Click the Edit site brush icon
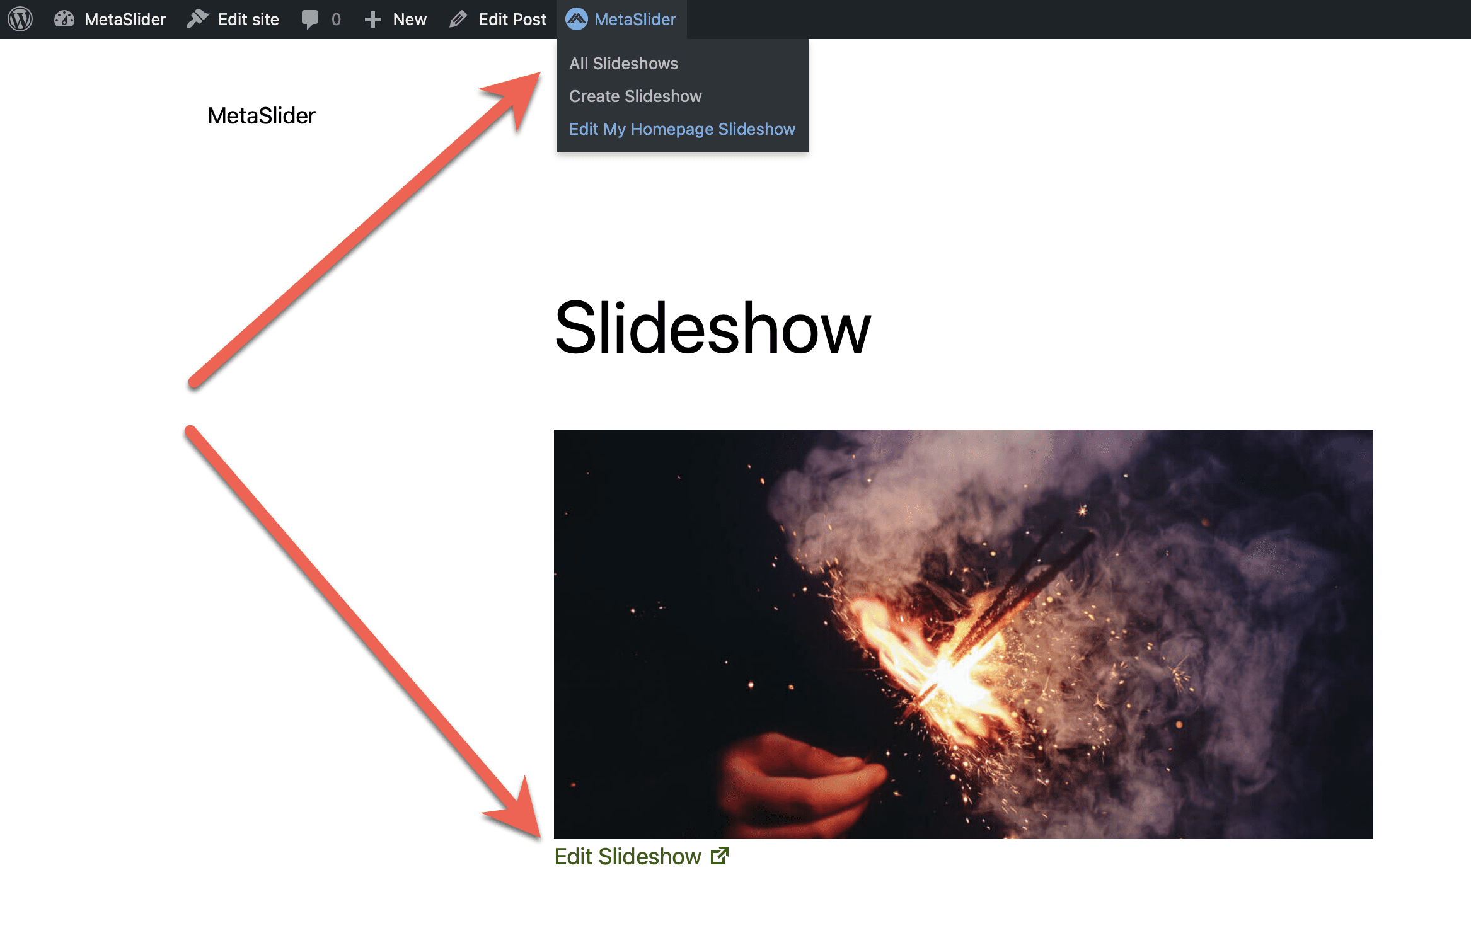 pyautogui.click(x=197, y=19)
